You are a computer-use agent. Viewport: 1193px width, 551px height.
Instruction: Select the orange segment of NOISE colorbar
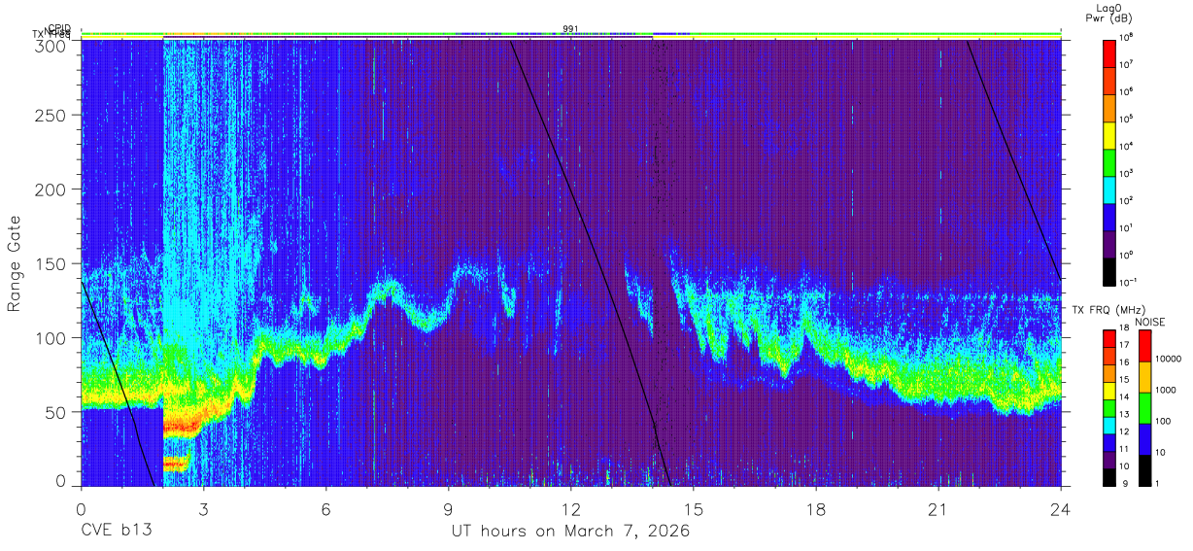click(x=1145, y=377)
